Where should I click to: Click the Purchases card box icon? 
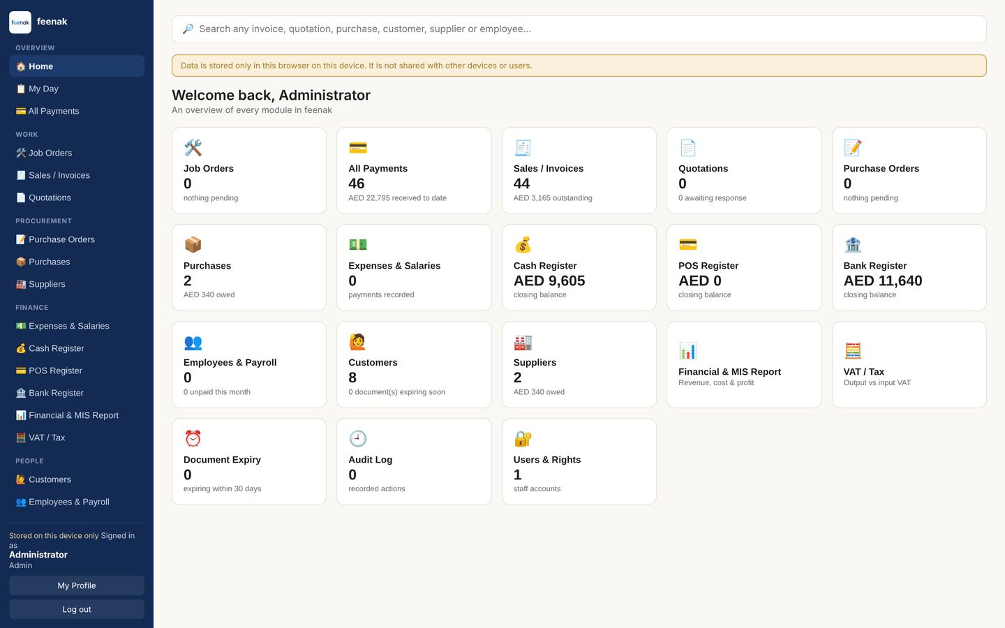pyautogui.click(x=193, y=245)
